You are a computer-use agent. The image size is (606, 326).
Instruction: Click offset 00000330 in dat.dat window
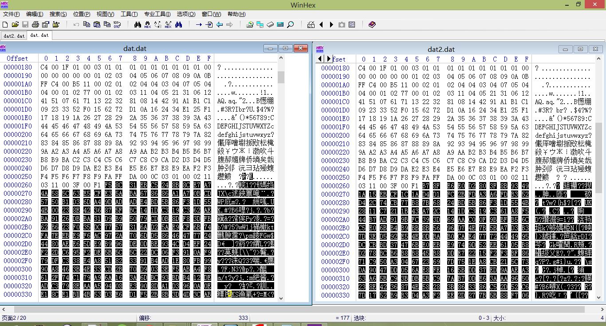click(x=18, y=295)
